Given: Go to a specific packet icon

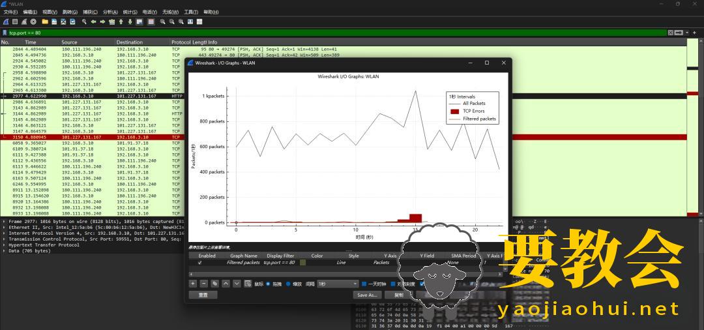Looking at the screenshot, I should 112,22.
